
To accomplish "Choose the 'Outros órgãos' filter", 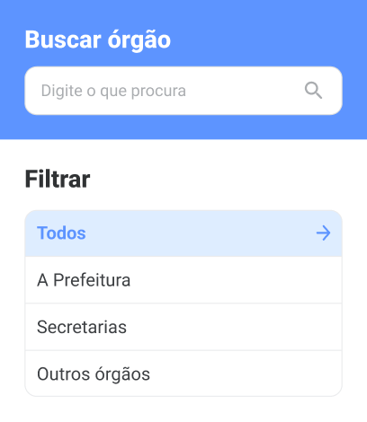I will click(183, 374).
